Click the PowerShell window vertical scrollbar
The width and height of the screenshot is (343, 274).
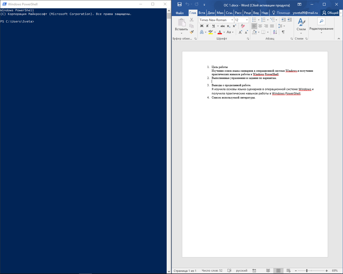coord(169,140)
